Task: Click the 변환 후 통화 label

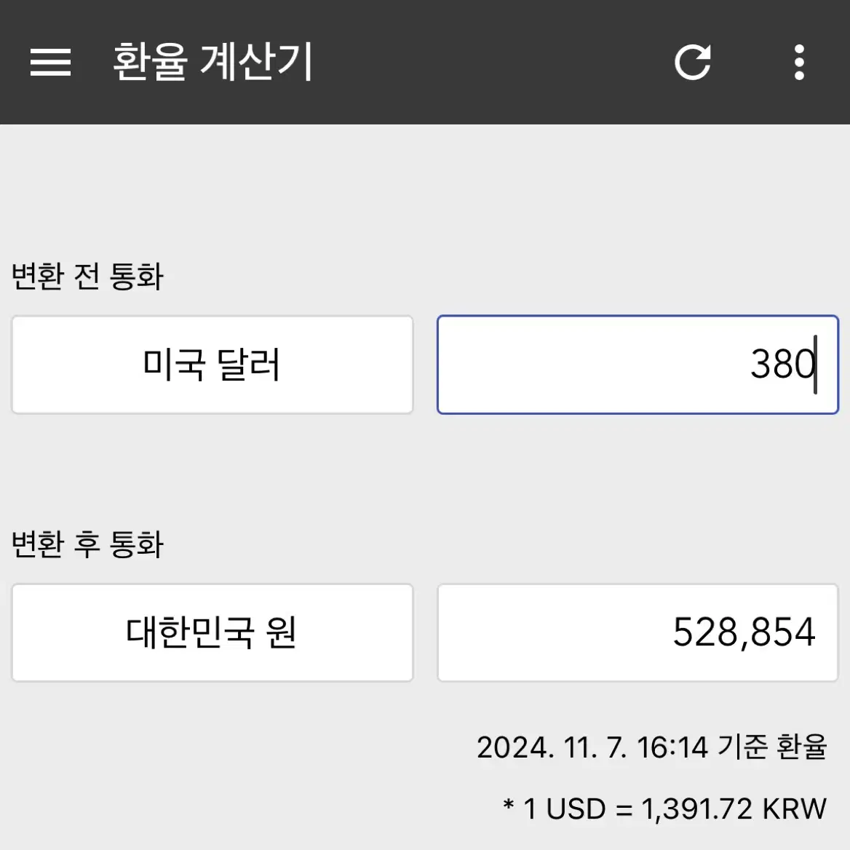Action: (87, 544)
